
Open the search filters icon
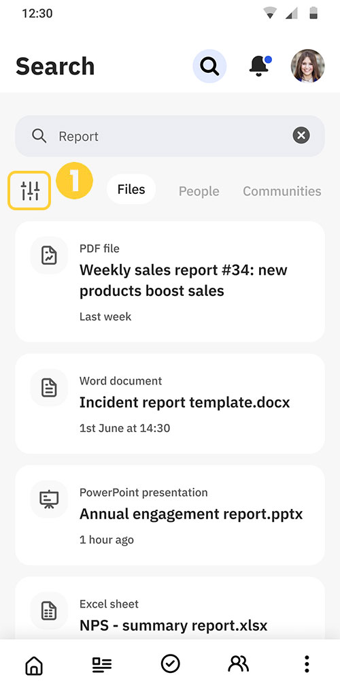29,191
